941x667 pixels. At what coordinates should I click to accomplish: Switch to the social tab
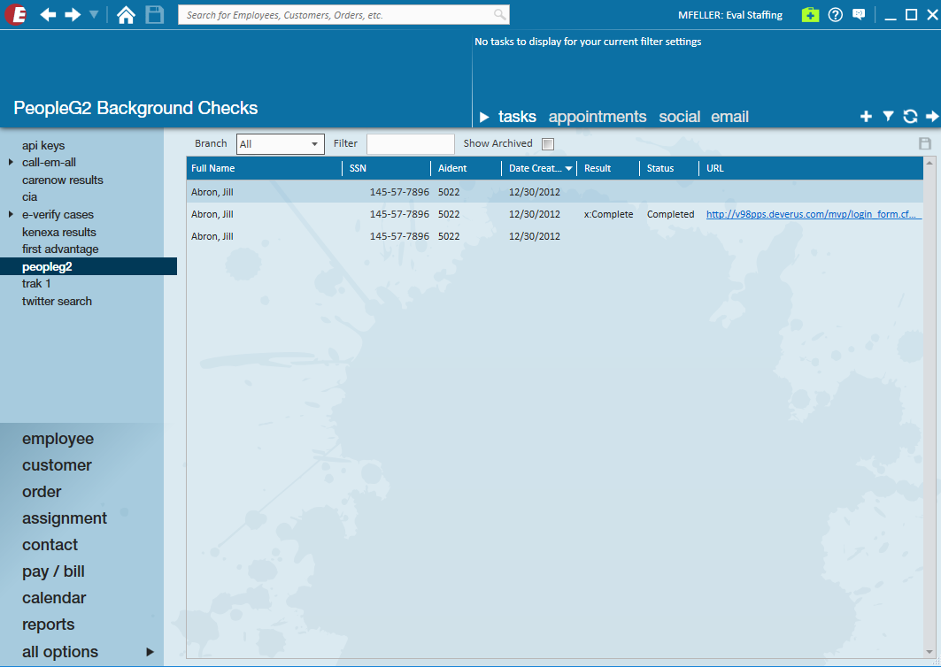[x=679, y=117]
